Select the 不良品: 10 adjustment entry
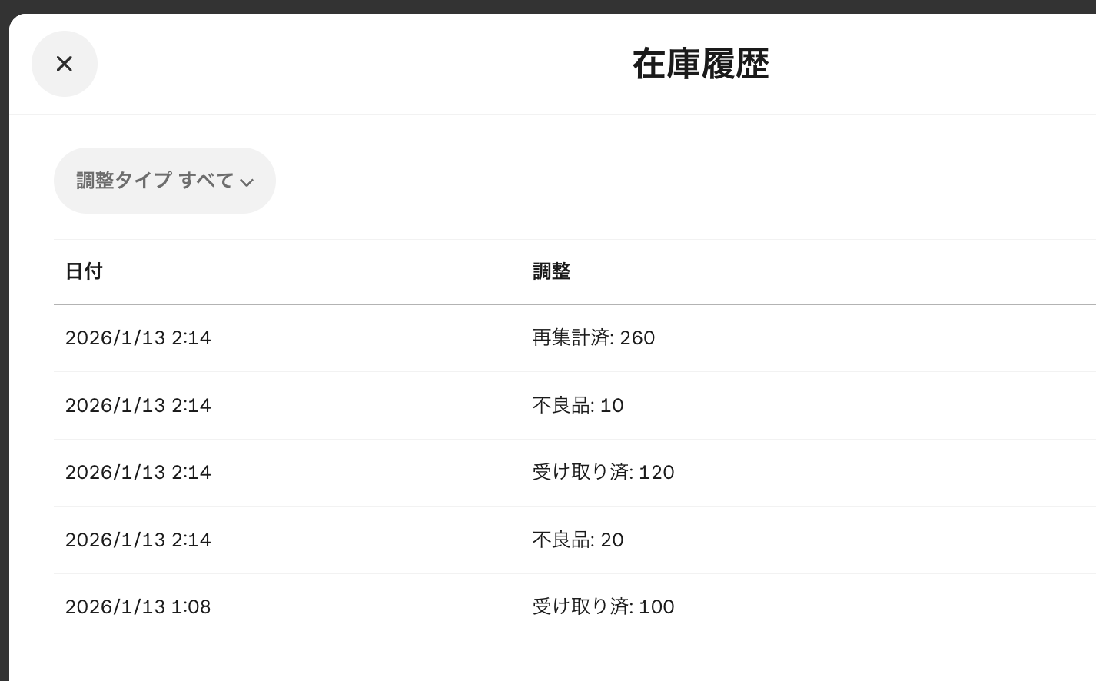This screenshot has width=1096, height=681. (x=578, y=406)
